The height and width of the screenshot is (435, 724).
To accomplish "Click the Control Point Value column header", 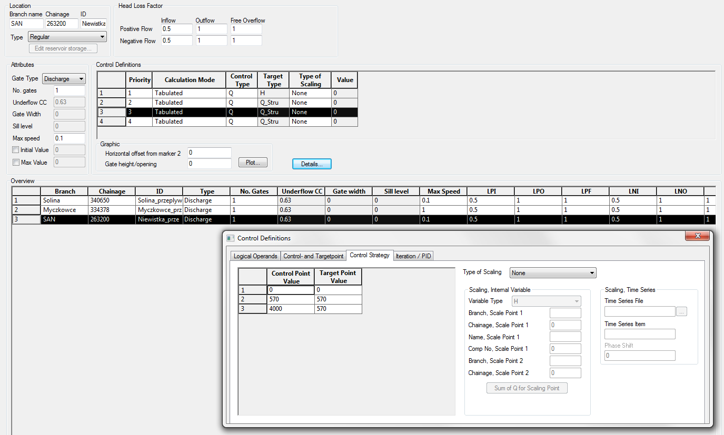I will click(291, 277).
